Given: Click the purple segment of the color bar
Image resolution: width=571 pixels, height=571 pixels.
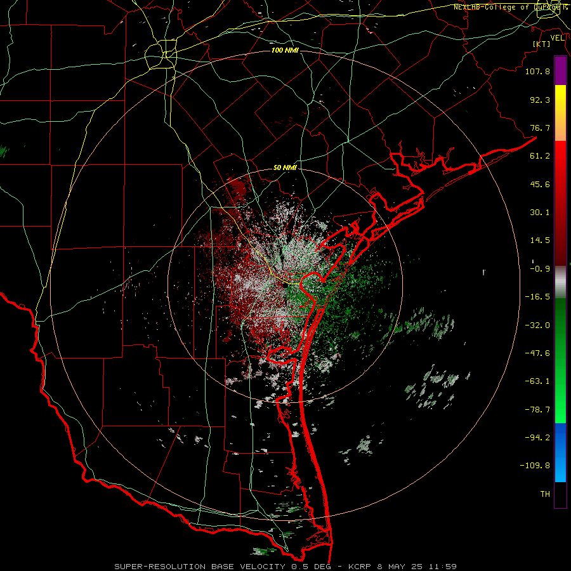Looking at the screenshot, I should click(560, 71).
